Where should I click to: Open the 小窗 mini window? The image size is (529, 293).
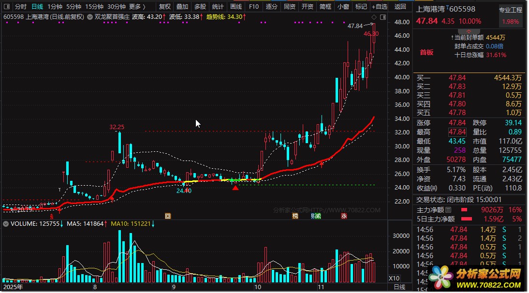343,6
